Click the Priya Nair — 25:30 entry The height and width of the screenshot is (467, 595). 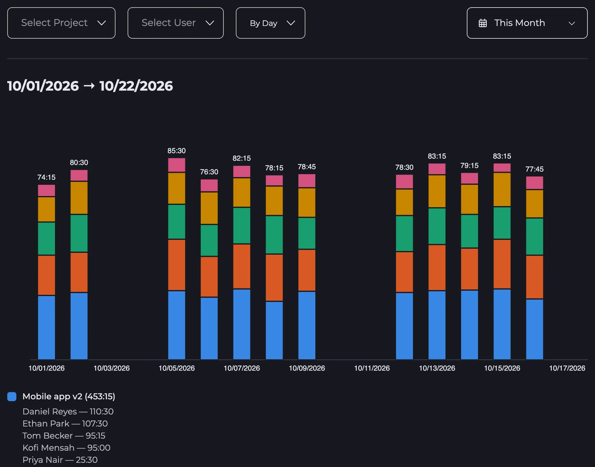coord(60,460)
